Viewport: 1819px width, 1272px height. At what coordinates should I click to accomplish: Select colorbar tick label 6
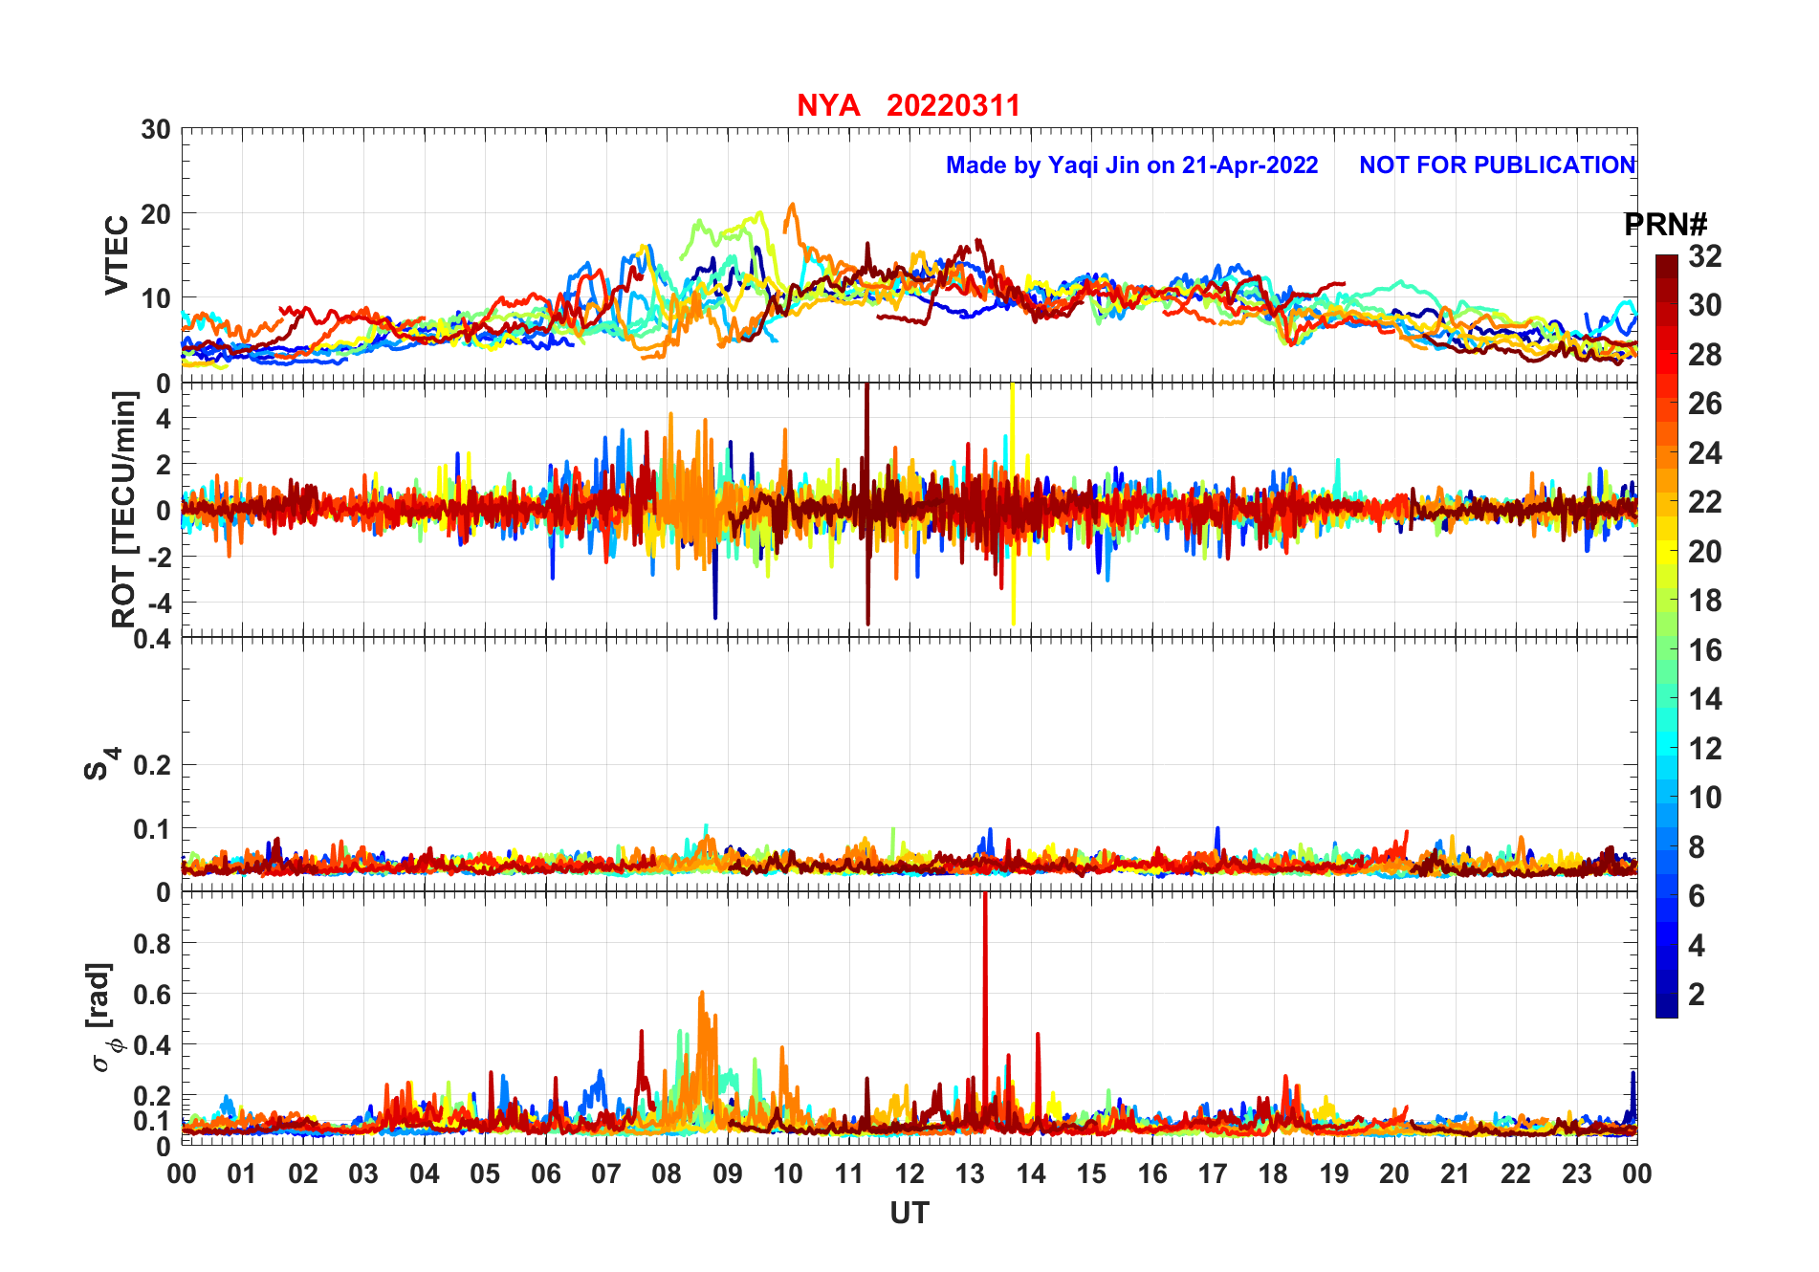pyautogui.click(x=1697, y=896)
